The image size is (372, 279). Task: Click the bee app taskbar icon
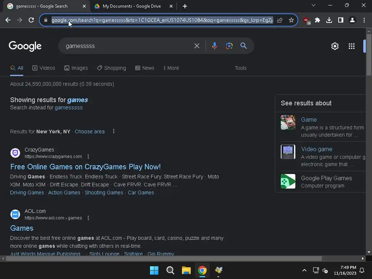tap(219, 270)
